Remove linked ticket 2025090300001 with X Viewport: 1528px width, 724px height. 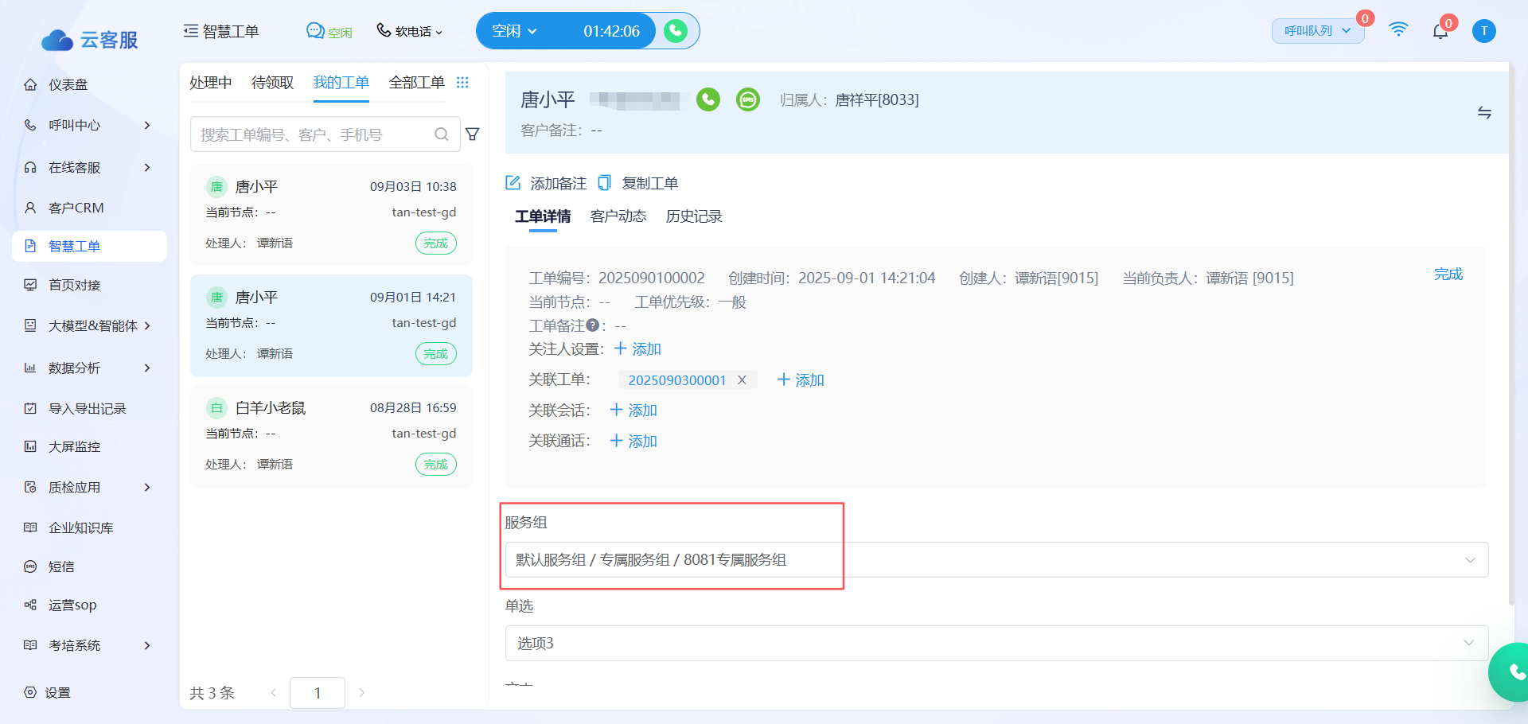pos(742,380)
